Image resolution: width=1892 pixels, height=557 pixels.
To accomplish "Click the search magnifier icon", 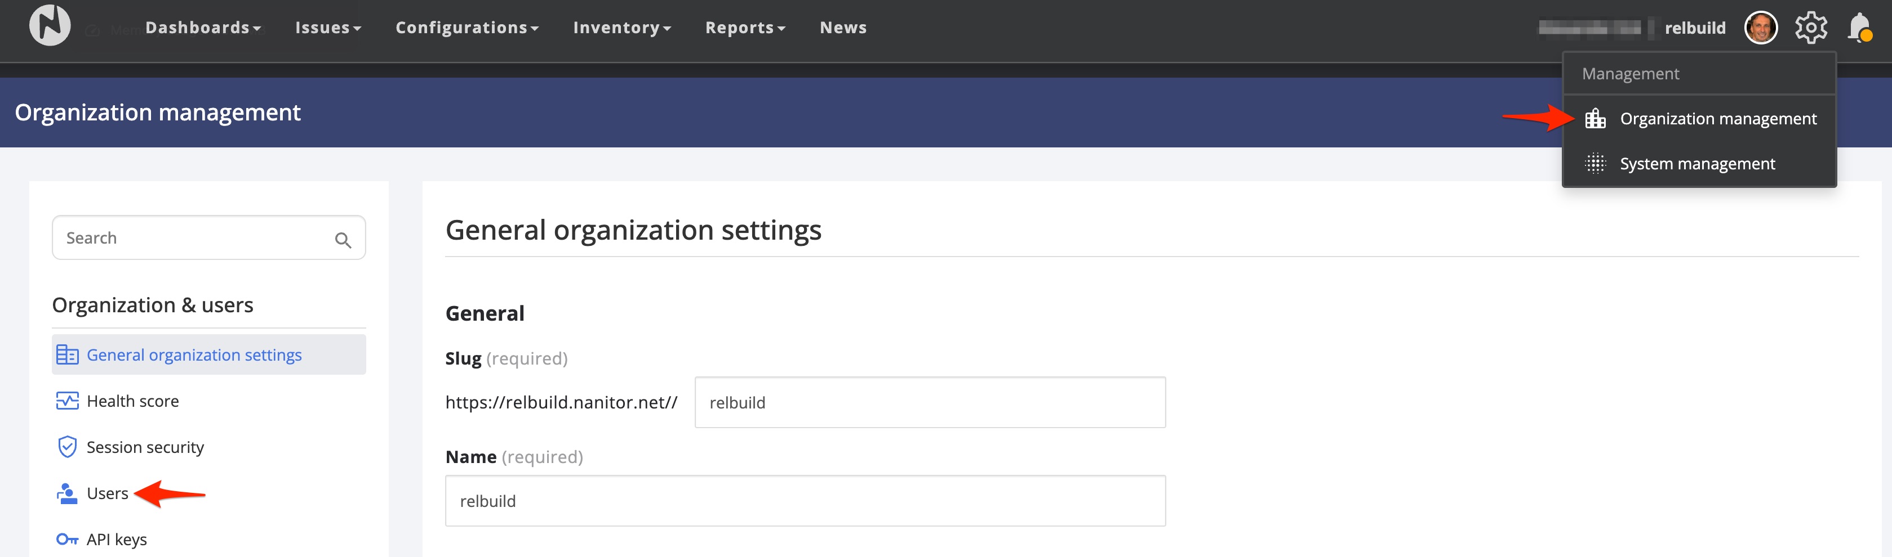I will click(x=342, y=240).
